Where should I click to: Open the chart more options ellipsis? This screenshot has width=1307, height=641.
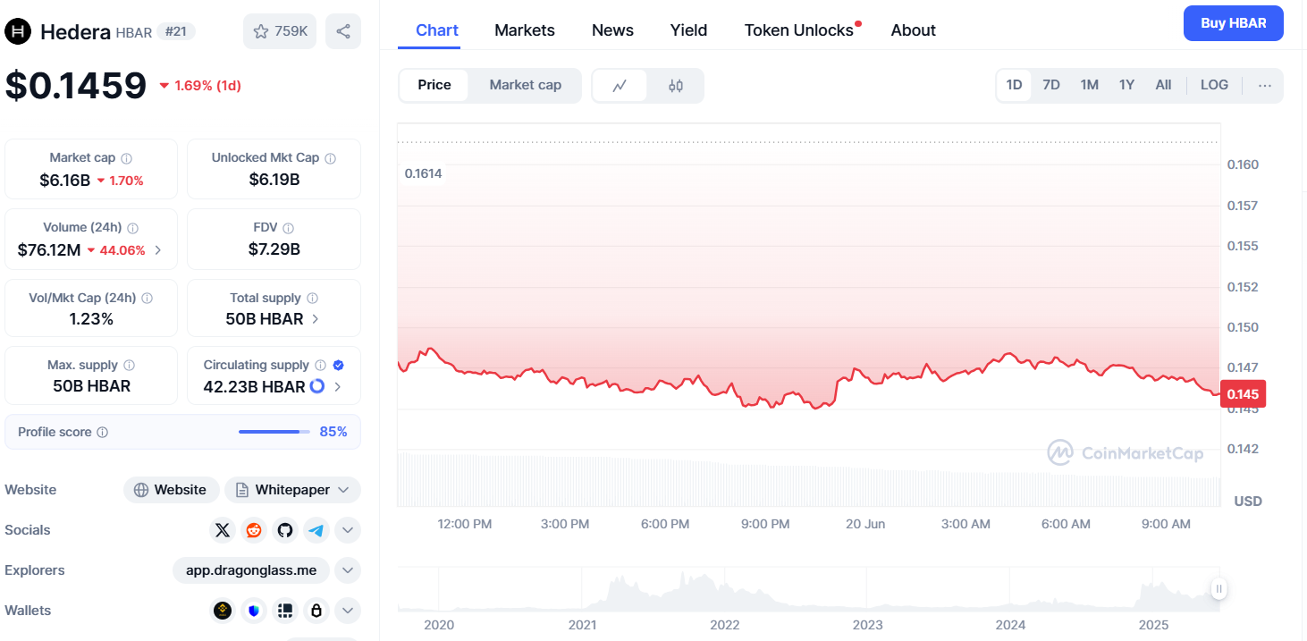[x=1264, y=86]
